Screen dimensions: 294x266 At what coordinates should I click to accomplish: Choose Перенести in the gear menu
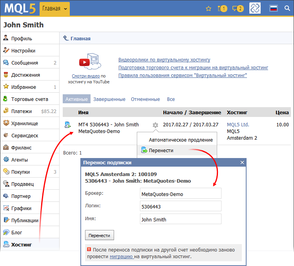(x=177, y=150)
